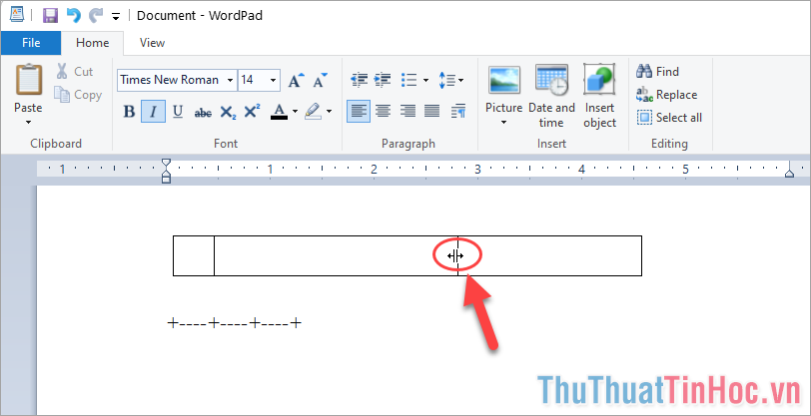The image size is (811, 416).
Task: Click the WordPad application icon in title bar
Action: (x=17, y=15)
